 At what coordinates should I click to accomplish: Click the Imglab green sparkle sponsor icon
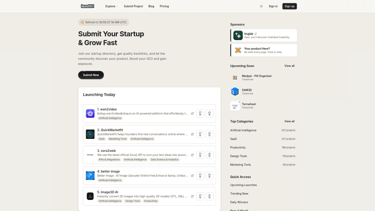tap(238, 35)
